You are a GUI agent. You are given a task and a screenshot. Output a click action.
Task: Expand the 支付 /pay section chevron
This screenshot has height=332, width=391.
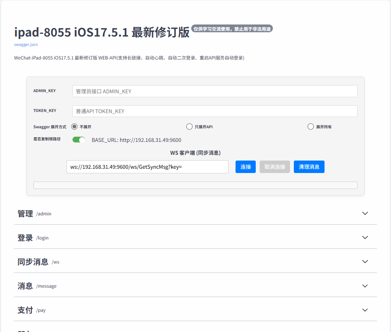pyautogui.click(x=365, y=310)
